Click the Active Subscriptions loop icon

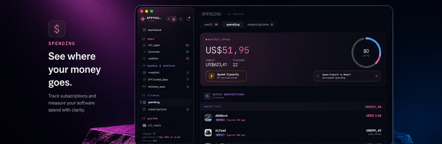pyautogui.click(x=207, y=96)
